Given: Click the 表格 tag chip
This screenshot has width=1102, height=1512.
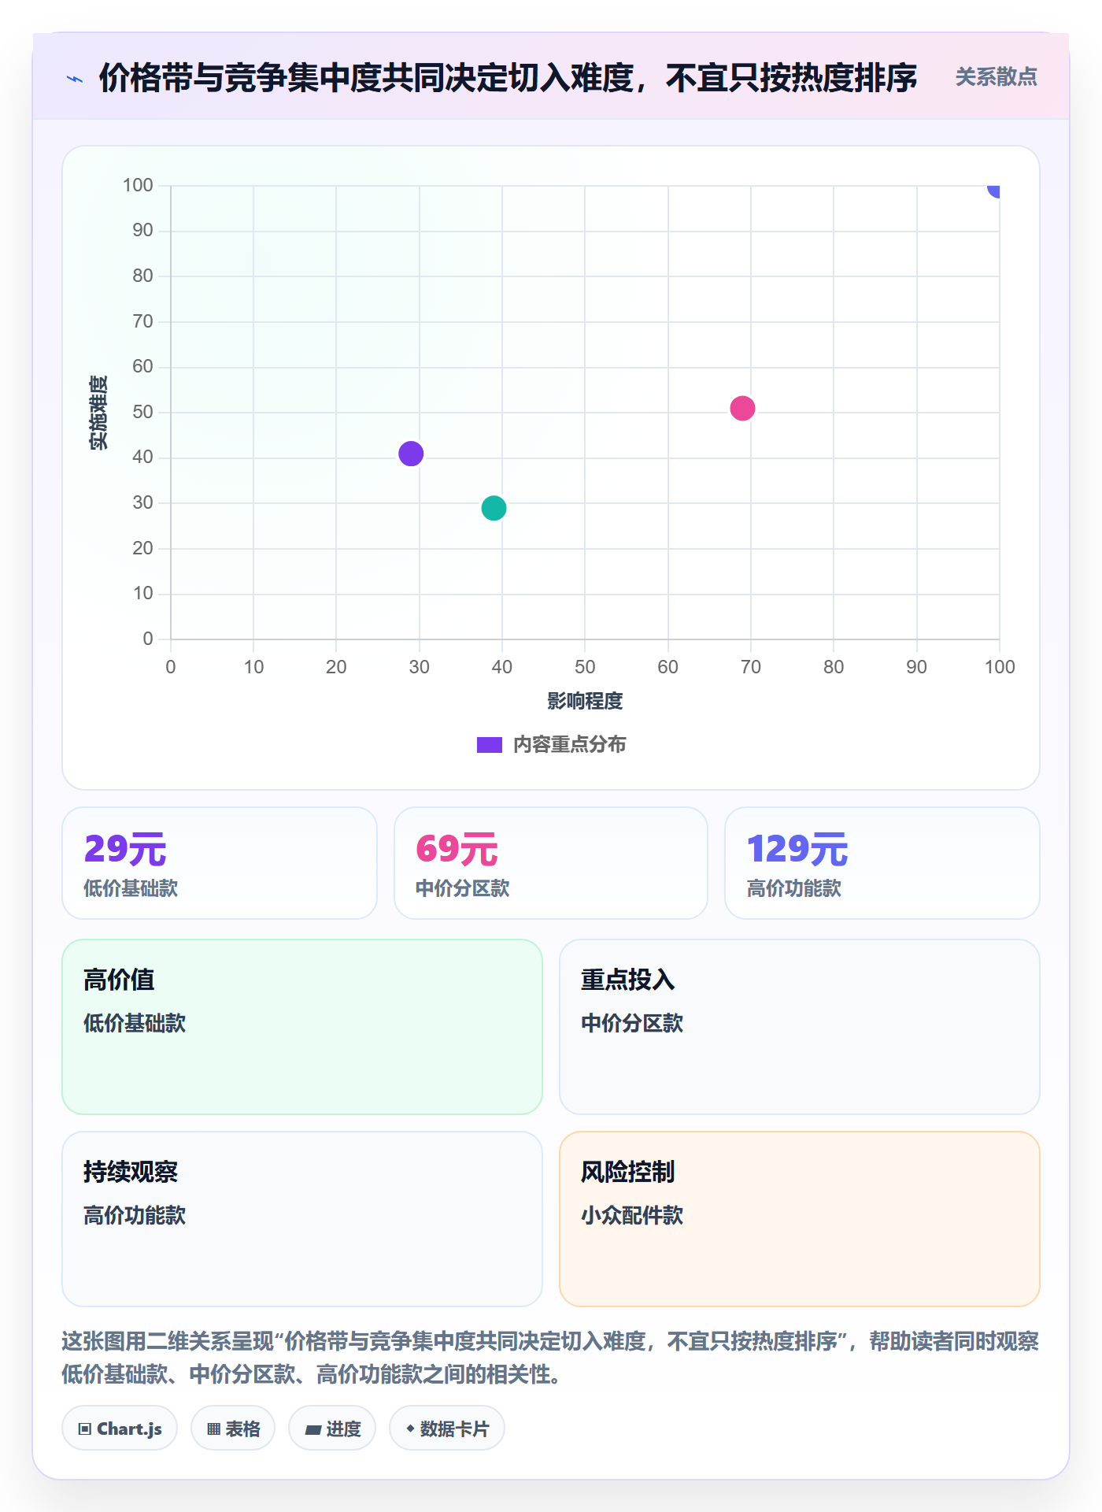Looking at the screenshot, I should (233, 1428).
